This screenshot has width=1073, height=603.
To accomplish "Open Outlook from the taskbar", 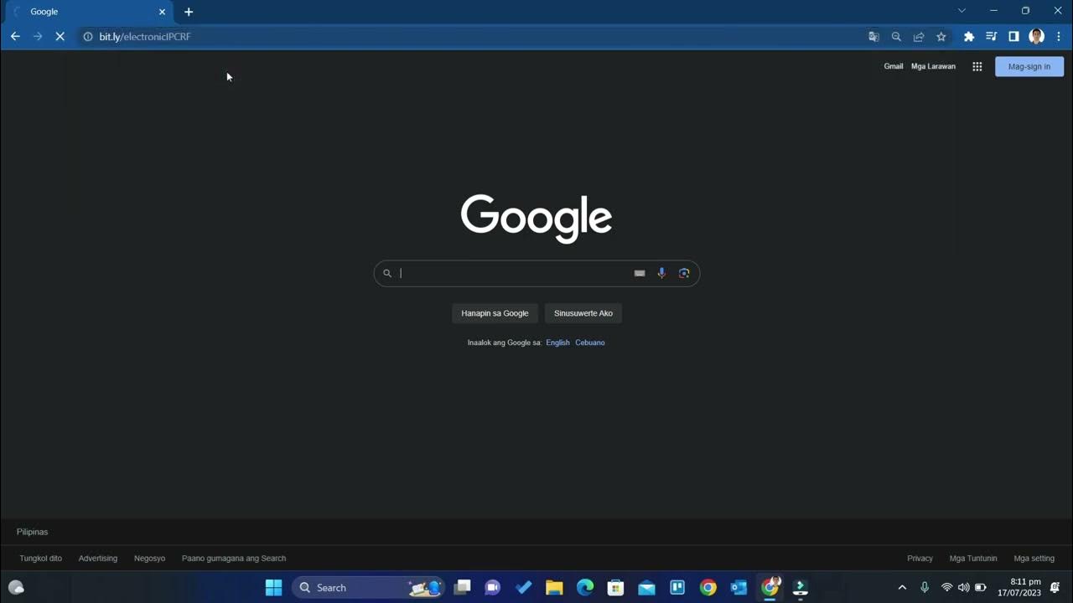I will point(739,588).
